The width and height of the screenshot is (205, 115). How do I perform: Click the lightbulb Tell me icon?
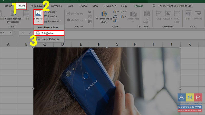pyautogui.click(x=154, y=6)
